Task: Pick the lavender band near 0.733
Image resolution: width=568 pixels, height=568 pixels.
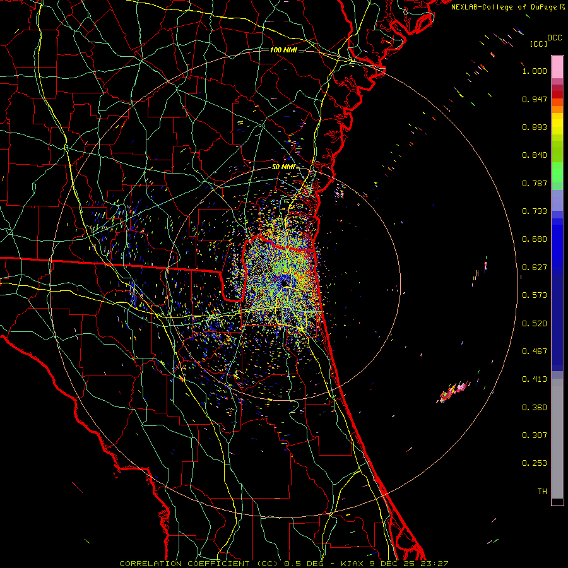Action: point(557,200)
